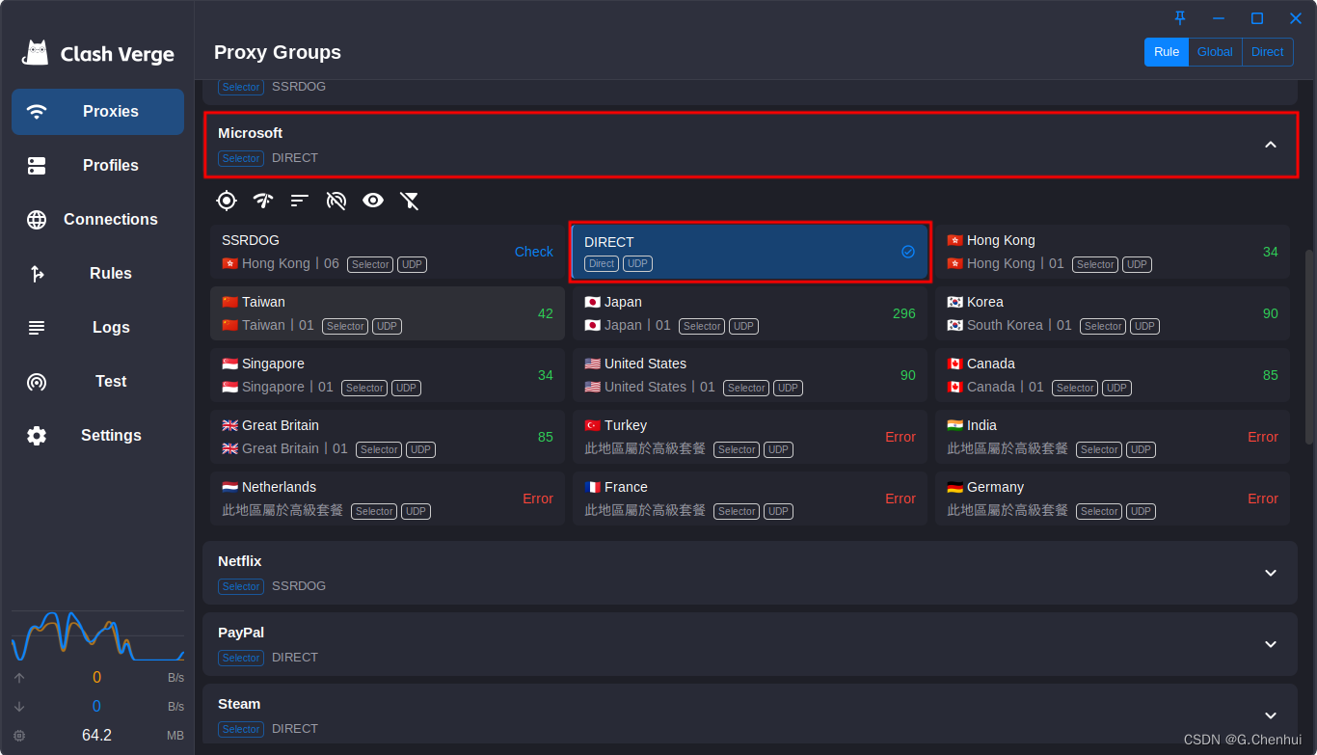This screenshot has height=755, width=1317.
Task: Click the delay check URL icon
Action: coord(336,201)
